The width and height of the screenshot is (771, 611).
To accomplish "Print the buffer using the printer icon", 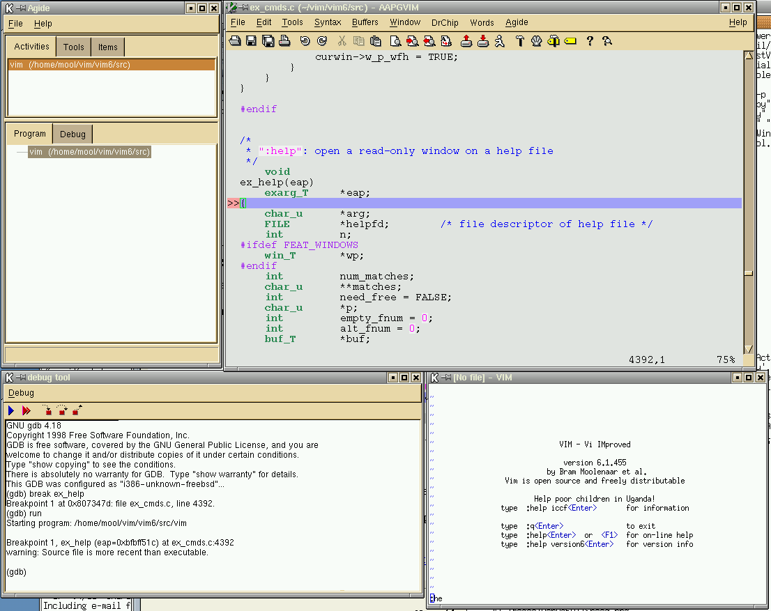I will point(284,41).
